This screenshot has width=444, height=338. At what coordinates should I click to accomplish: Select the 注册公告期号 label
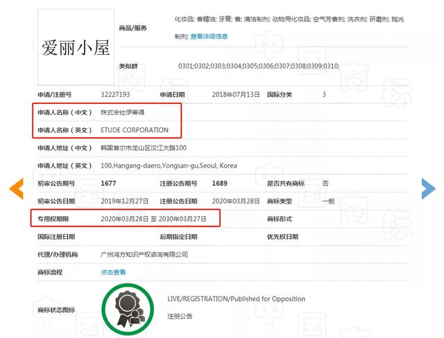(x=178, y=184)
